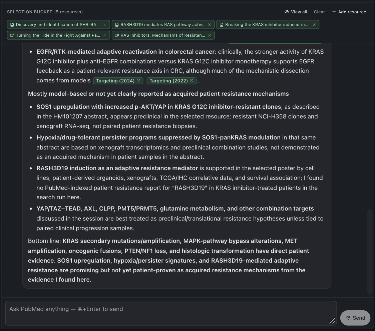Click external-link icon on Targeting (2022)

click(x=192, y=81)
